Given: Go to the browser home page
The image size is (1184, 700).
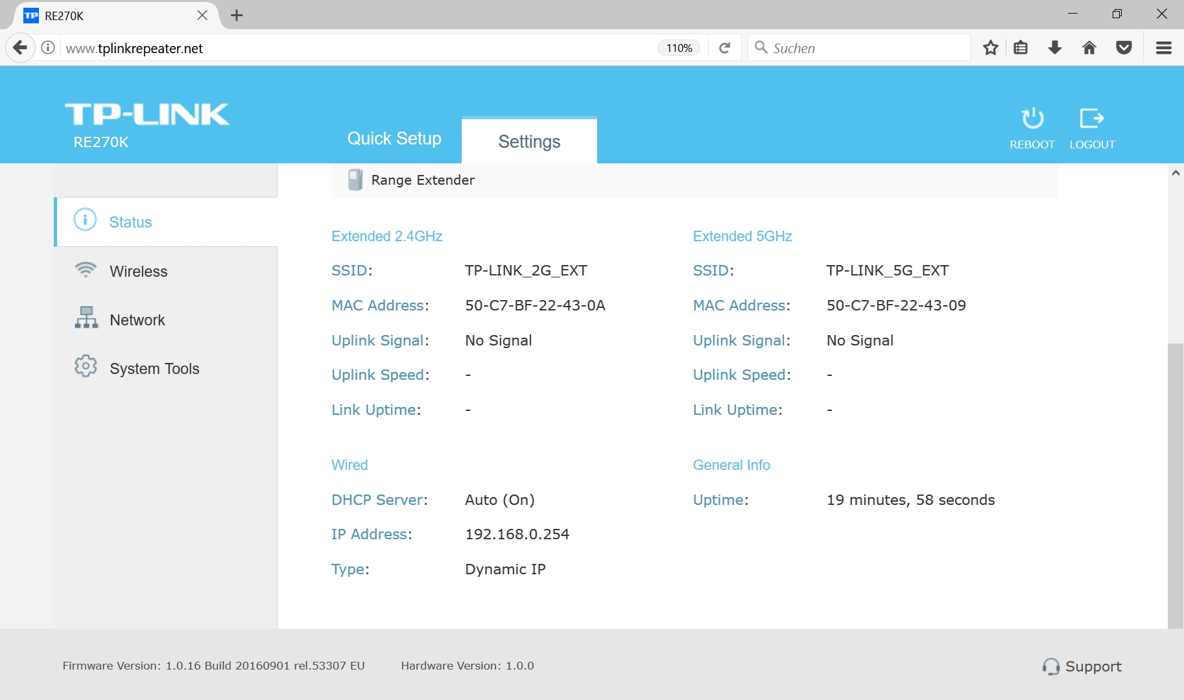Looking at the screenshot, I should (x=1089, y=48).
